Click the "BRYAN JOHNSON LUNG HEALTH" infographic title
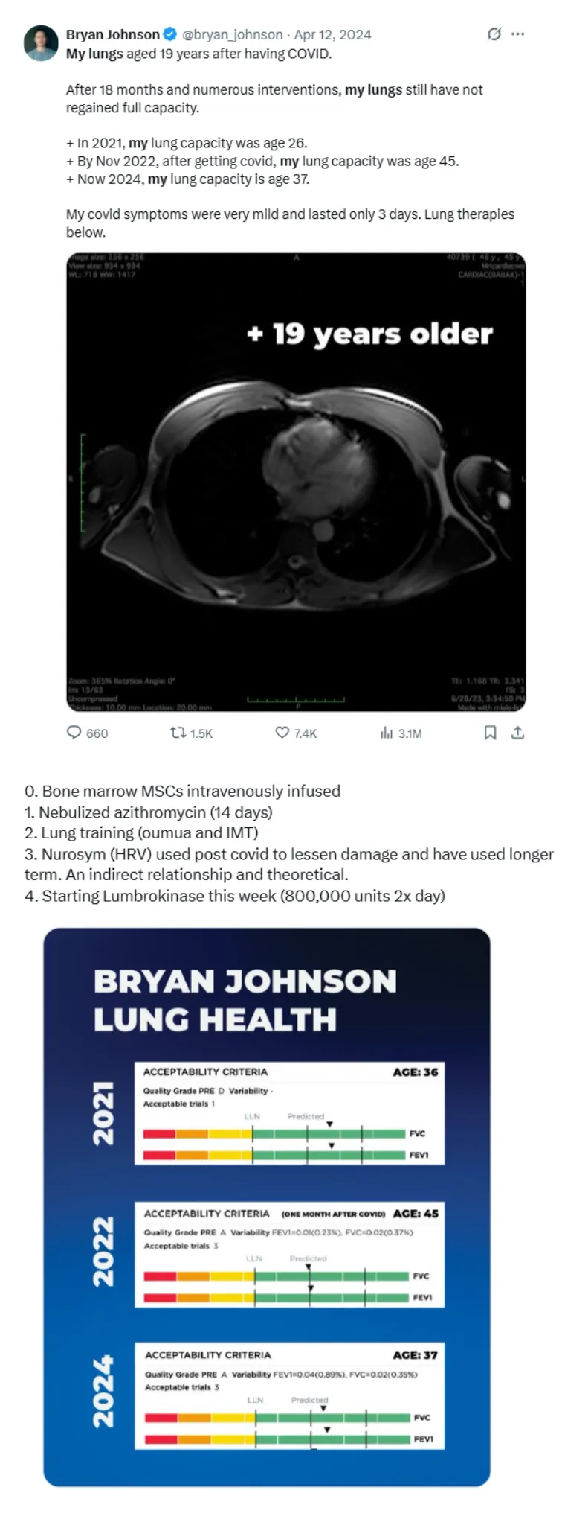The height and width of the screenshot is (1525, 562). click(245, 1000)
